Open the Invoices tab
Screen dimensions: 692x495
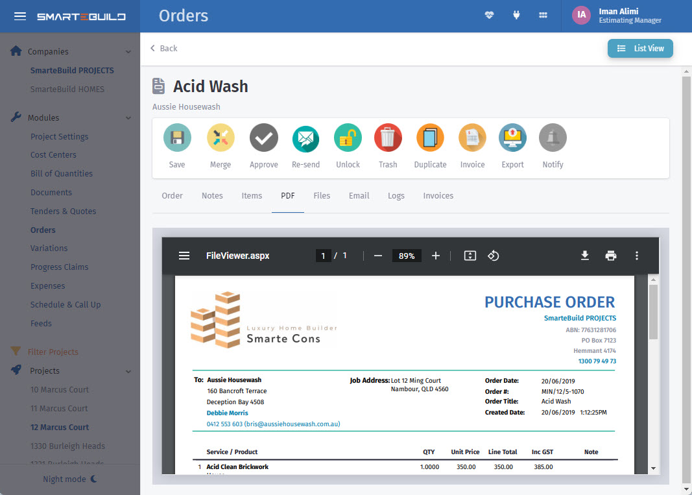coord(438,196)
